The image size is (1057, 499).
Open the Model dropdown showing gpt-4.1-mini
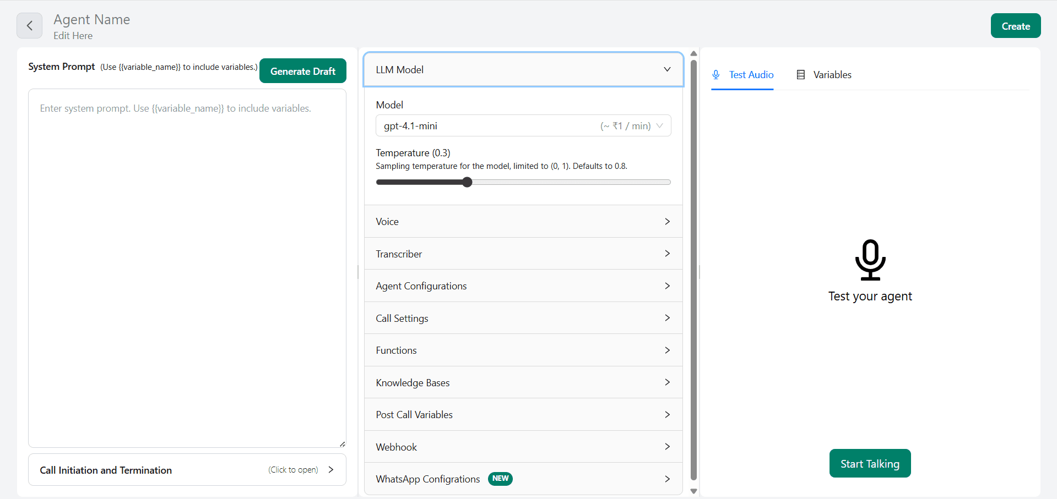point(523,126)
